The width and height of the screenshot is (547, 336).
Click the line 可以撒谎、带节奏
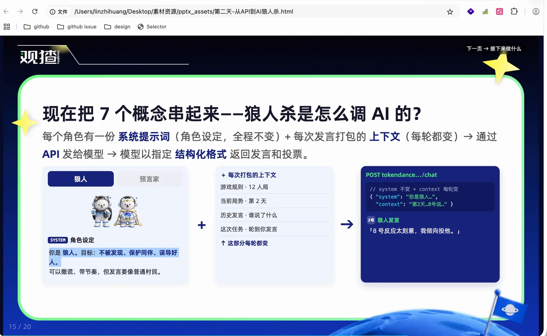tap(106, 272)
